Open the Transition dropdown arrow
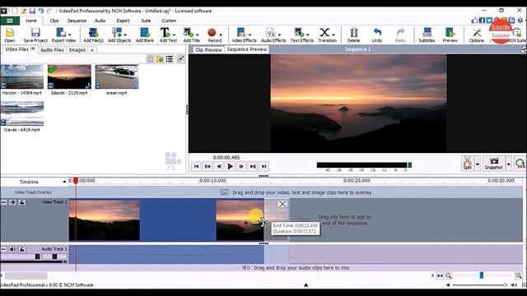The image size is (527, 296). (333, 35)
